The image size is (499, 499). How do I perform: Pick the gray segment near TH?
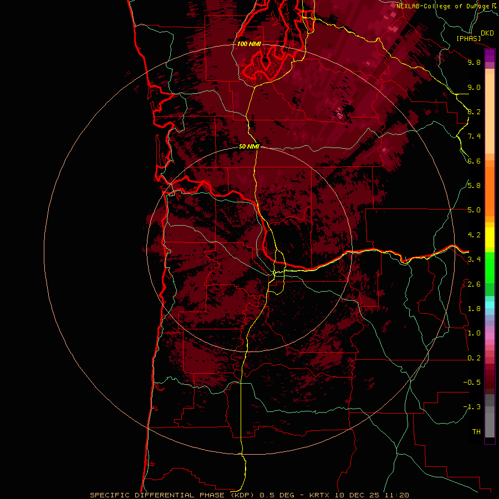[x=490, y=425]
